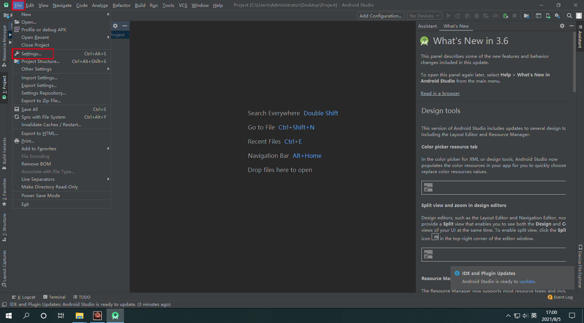Click the Search Everywhere magnifier icon
This screenshot has width=584, height=323.
(x=569, y=16)
